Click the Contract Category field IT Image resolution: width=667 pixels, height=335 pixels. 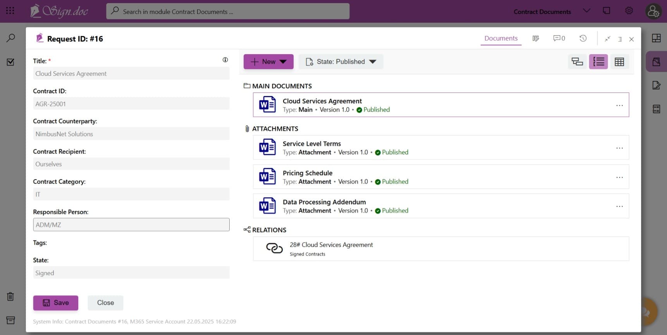[131, 194]
